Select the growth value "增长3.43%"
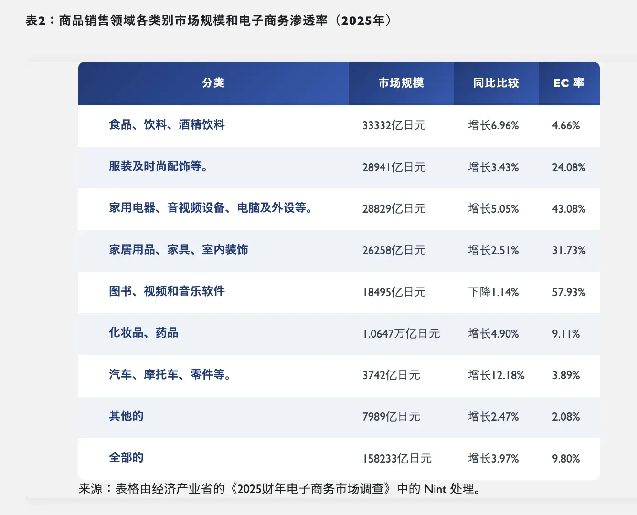 tap(493, 167)
